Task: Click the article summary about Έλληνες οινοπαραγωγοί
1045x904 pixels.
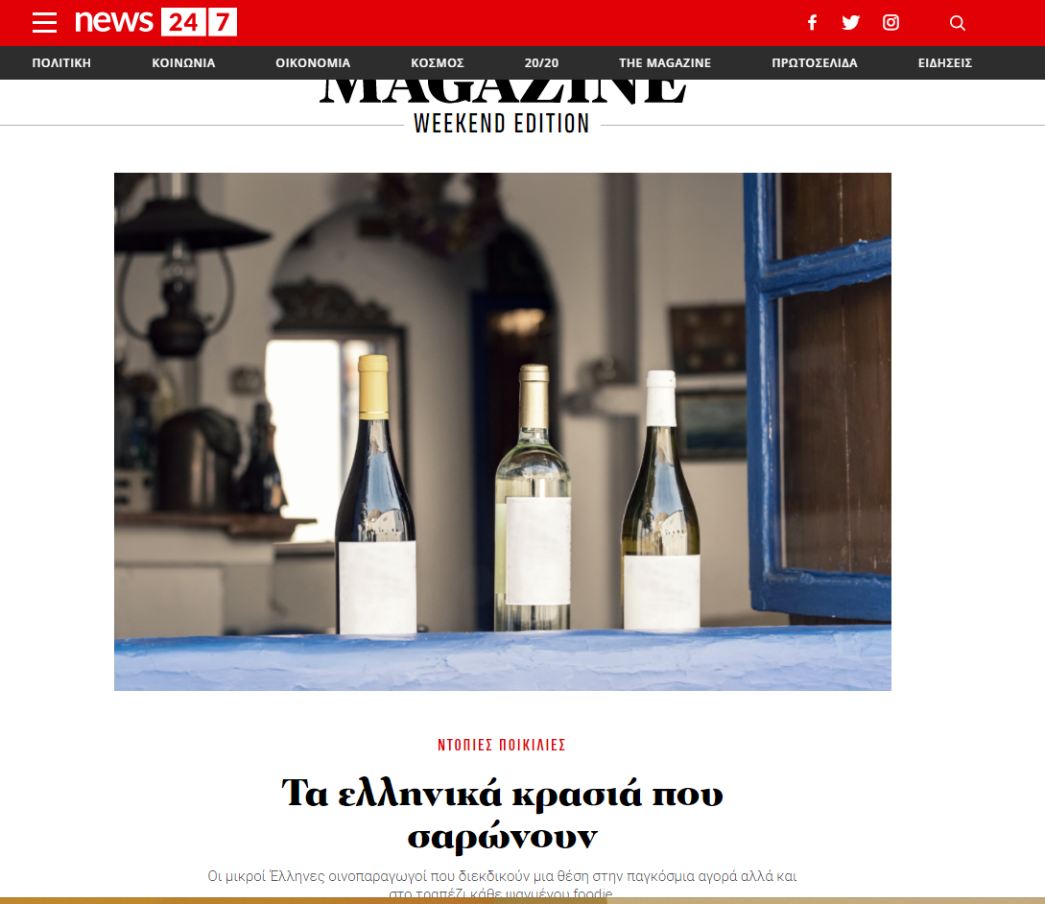Action: pos(502,883)
